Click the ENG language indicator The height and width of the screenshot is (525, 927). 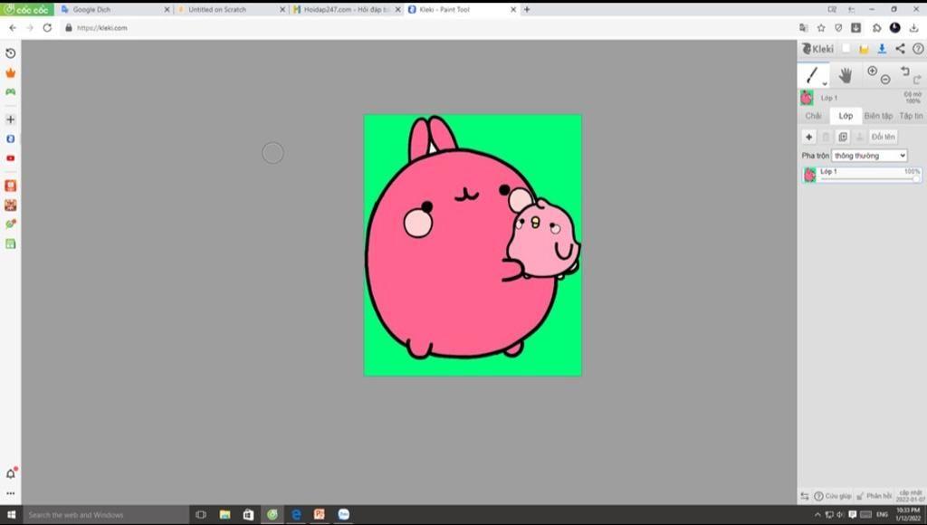click(x=882, y=515)
